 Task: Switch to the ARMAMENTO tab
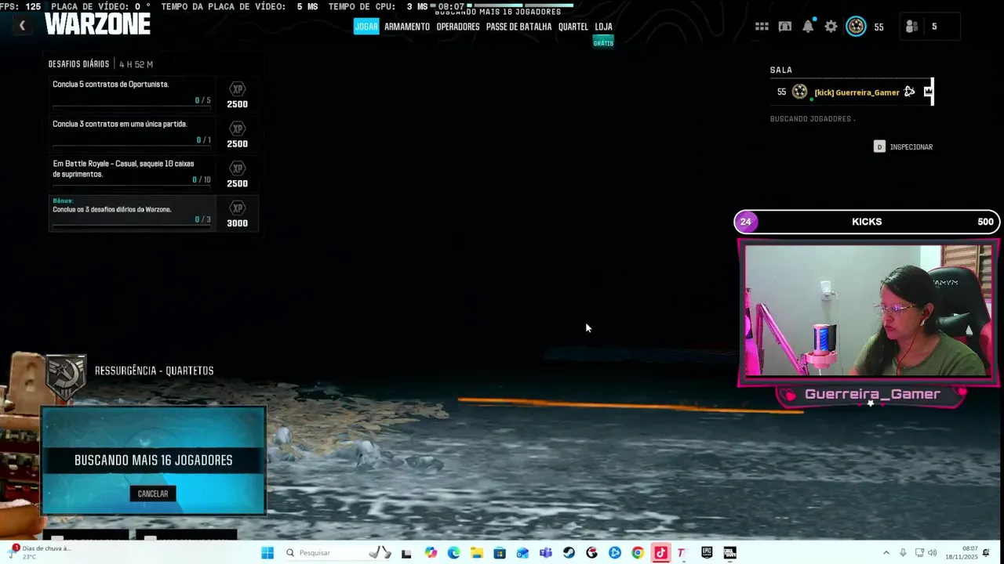click(x=407, y=27)
